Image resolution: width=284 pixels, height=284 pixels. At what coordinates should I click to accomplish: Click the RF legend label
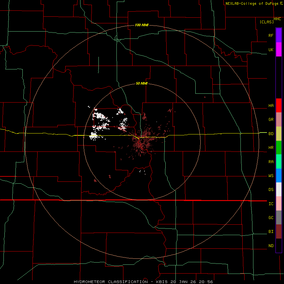[x=271, y=35]
